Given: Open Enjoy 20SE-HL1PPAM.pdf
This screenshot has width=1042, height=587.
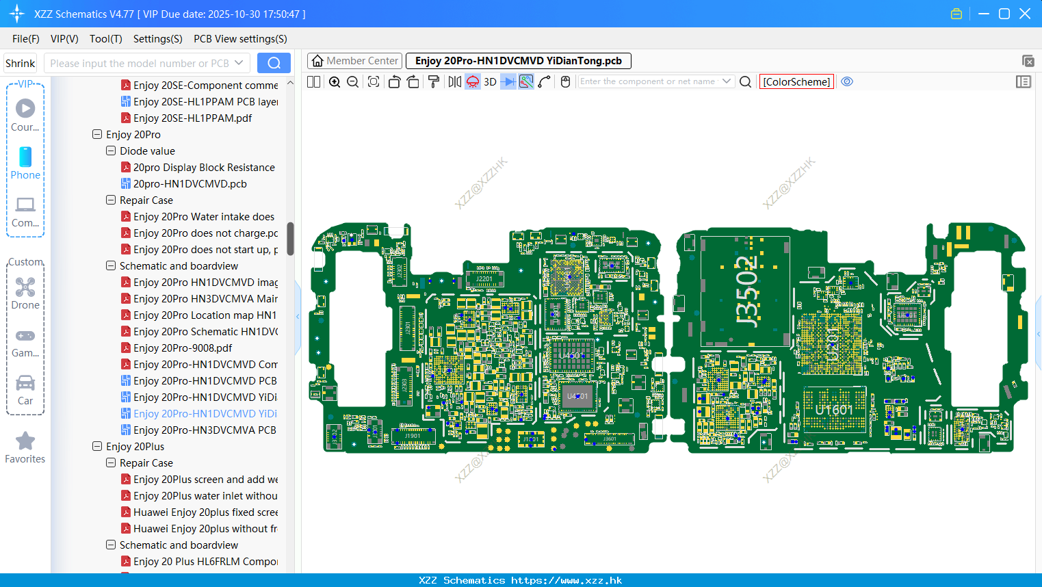Looking at the screenshot, I should [187, 118].
